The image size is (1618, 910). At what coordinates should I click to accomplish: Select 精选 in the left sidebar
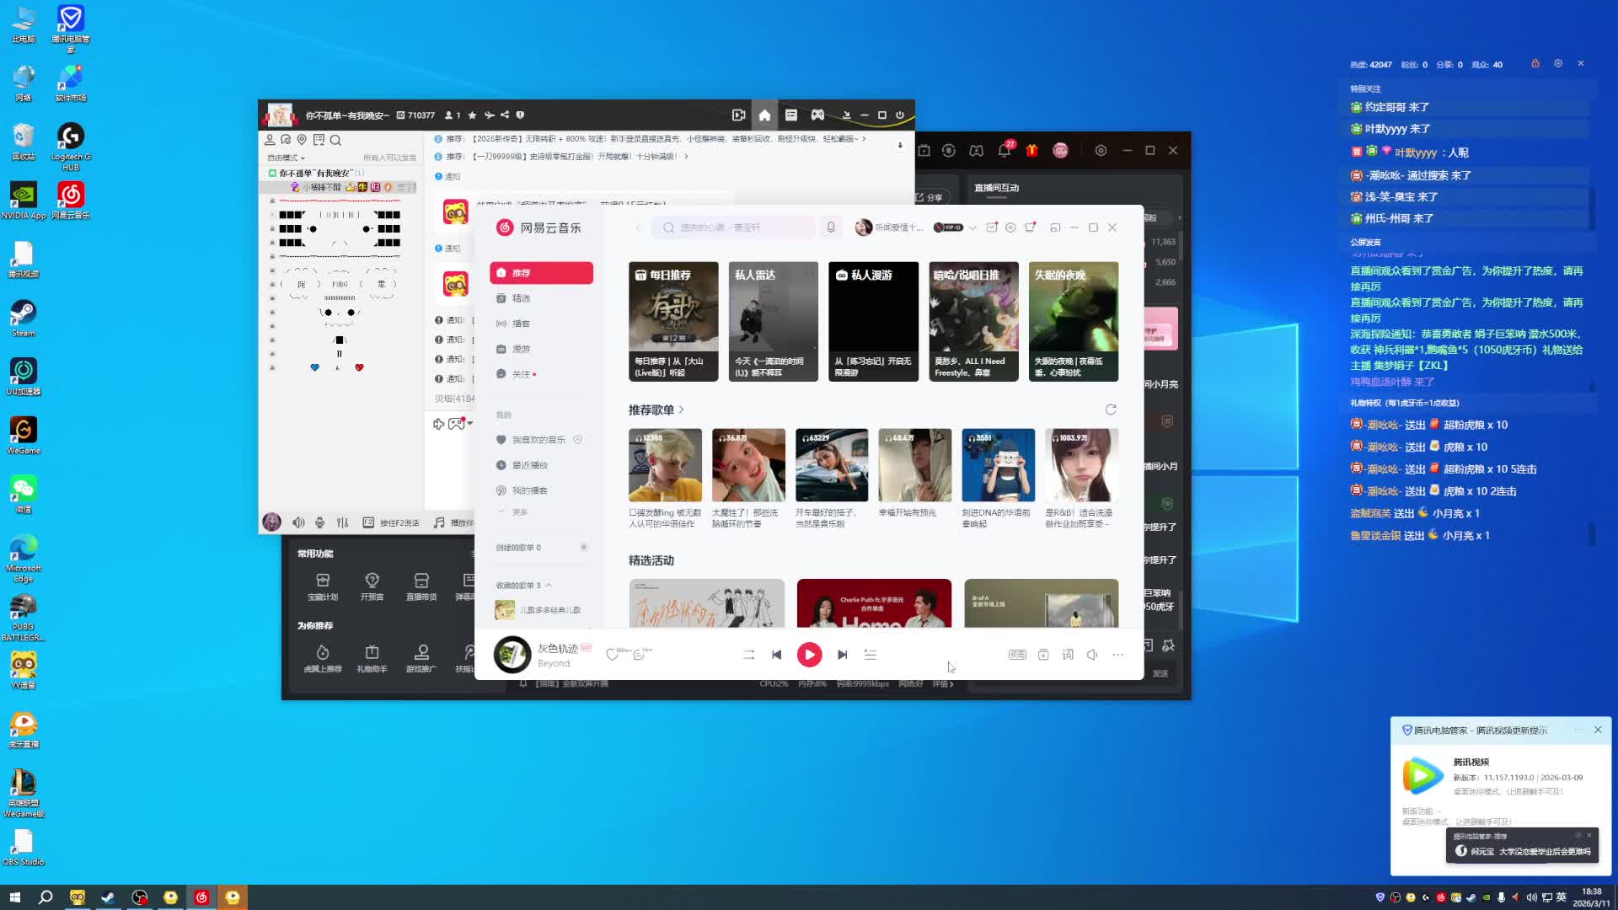pyautogui.click(x=521, y=298)
